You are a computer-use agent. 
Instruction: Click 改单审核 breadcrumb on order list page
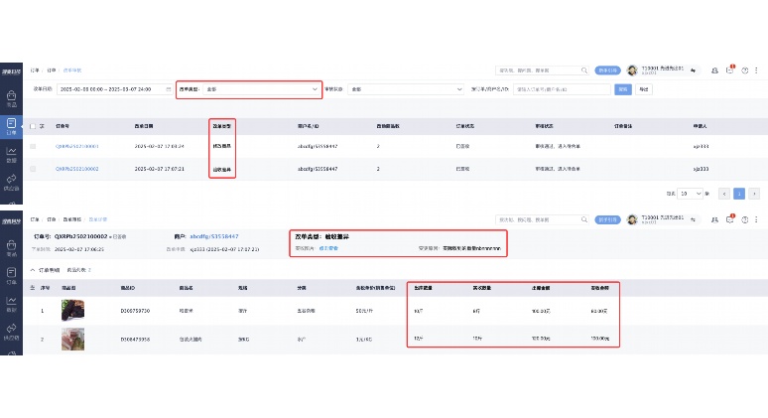point(72,70)
